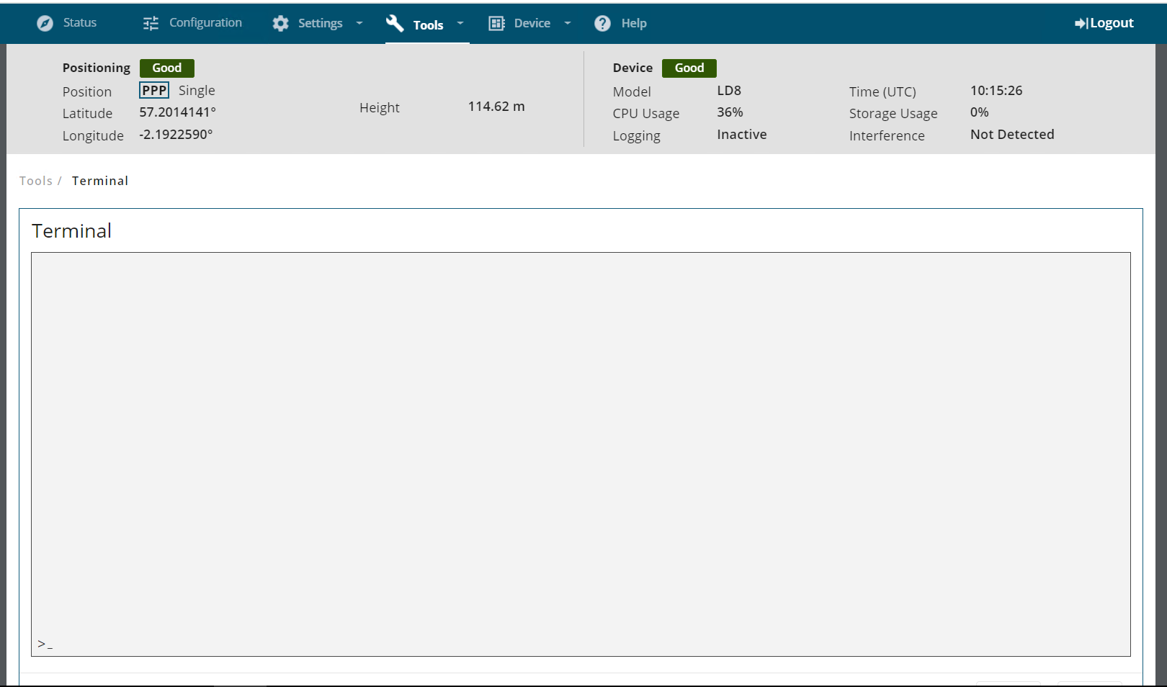Select the longitude value -2.1922590°
The width and height of the screenshot is (1167, 687).
tap(176, 135)
